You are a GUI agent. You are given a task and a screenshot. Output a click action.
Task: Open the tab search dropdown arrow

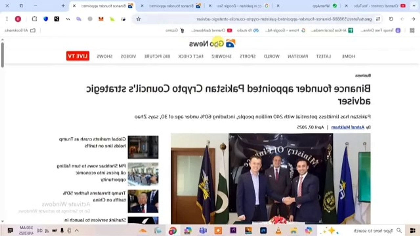coord(413,6)
